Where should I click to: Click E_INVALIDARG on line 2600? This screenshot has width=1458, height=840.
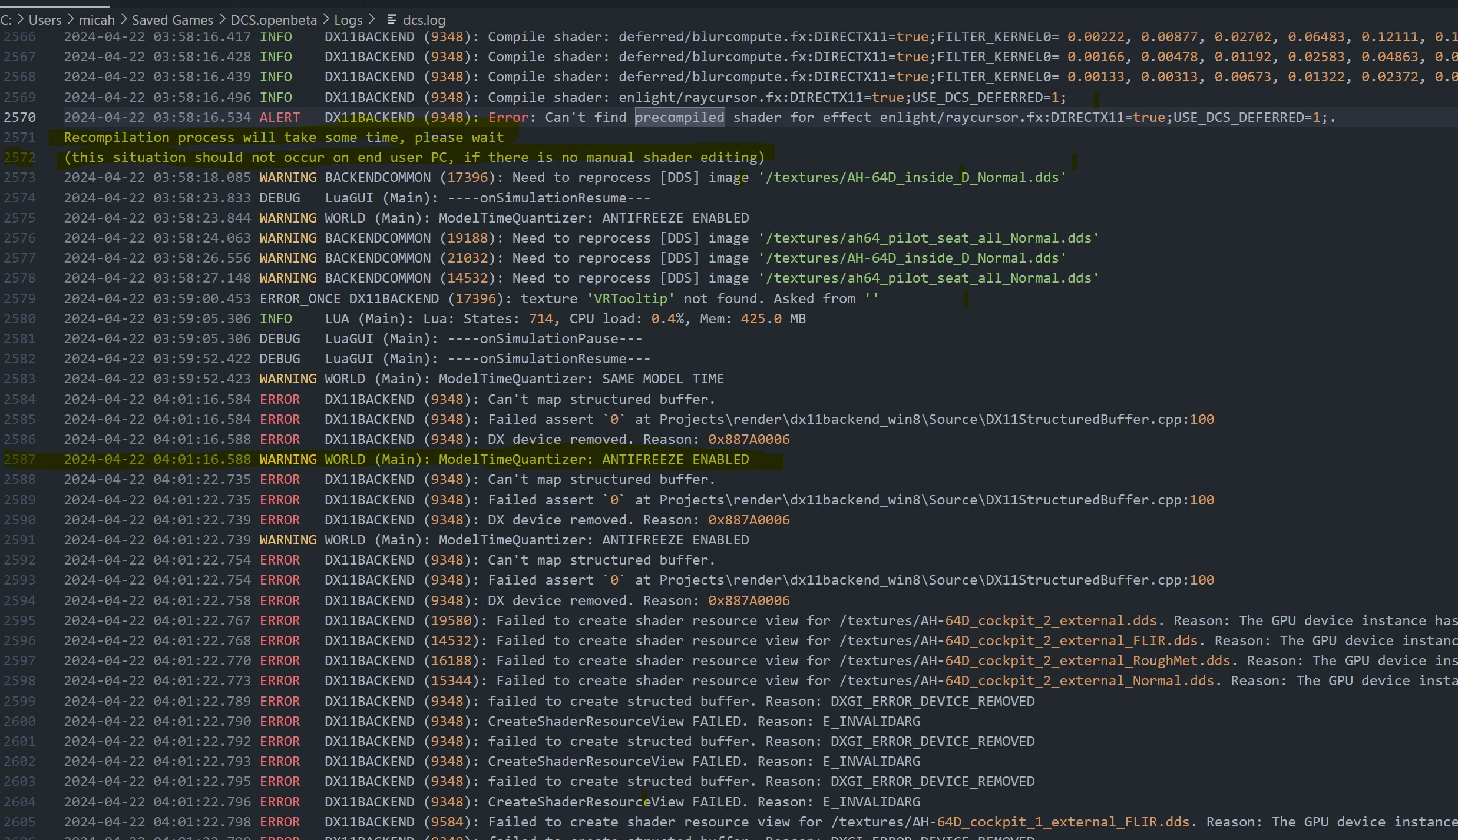871,721
